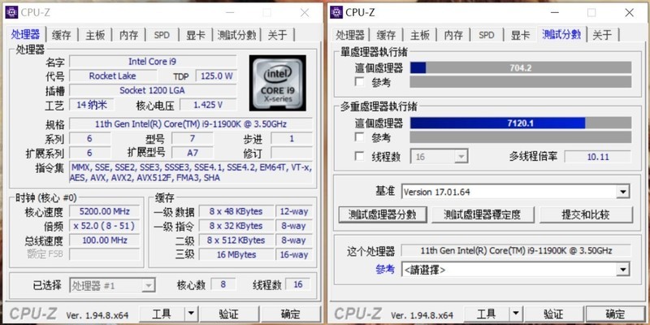Open the 已选择 处理器 #1 dropdown

point(112,285)
